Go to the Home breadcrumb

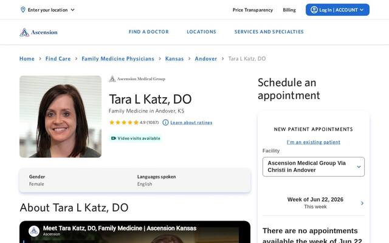click(27, 59)
